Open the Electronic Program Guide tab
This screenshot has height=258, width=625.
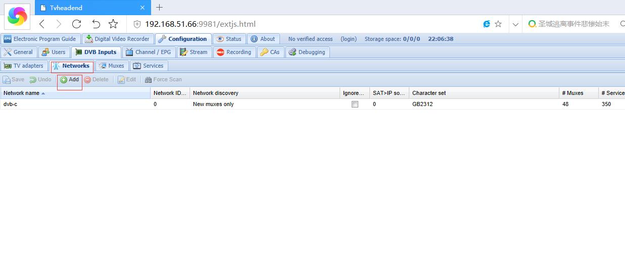click(x=40, y=39)
